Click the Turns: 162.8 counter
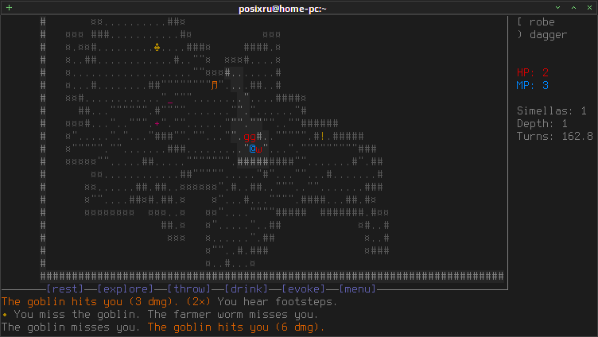598x337 pixels. [555, 136]
